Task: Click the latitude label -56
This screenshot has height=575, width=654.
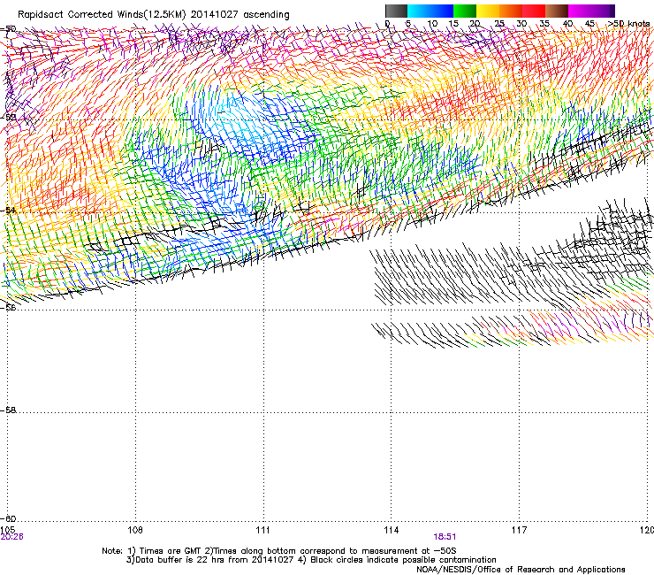Action: click(x=8, y=308)
